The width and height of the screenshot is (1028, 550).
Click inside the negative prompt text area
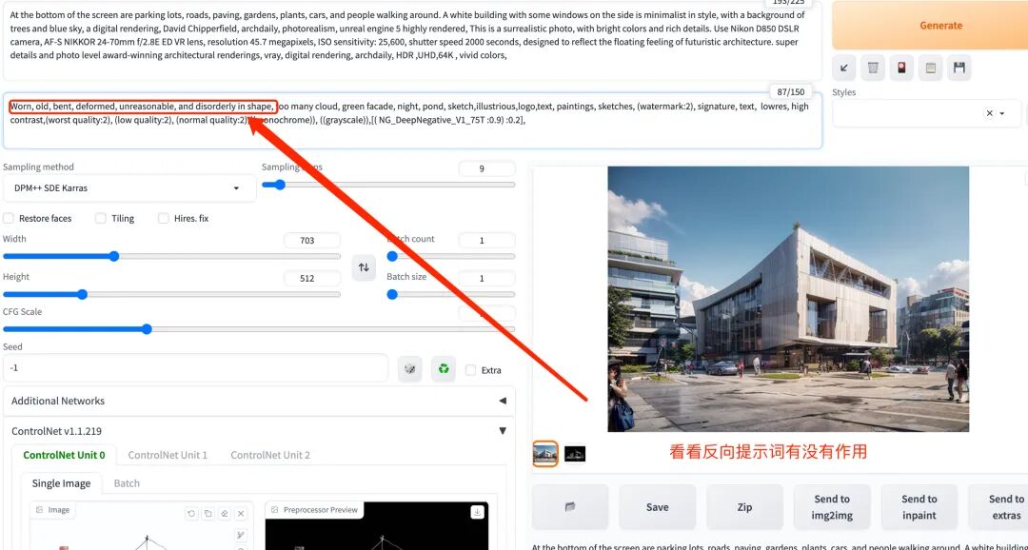point(412,121)
